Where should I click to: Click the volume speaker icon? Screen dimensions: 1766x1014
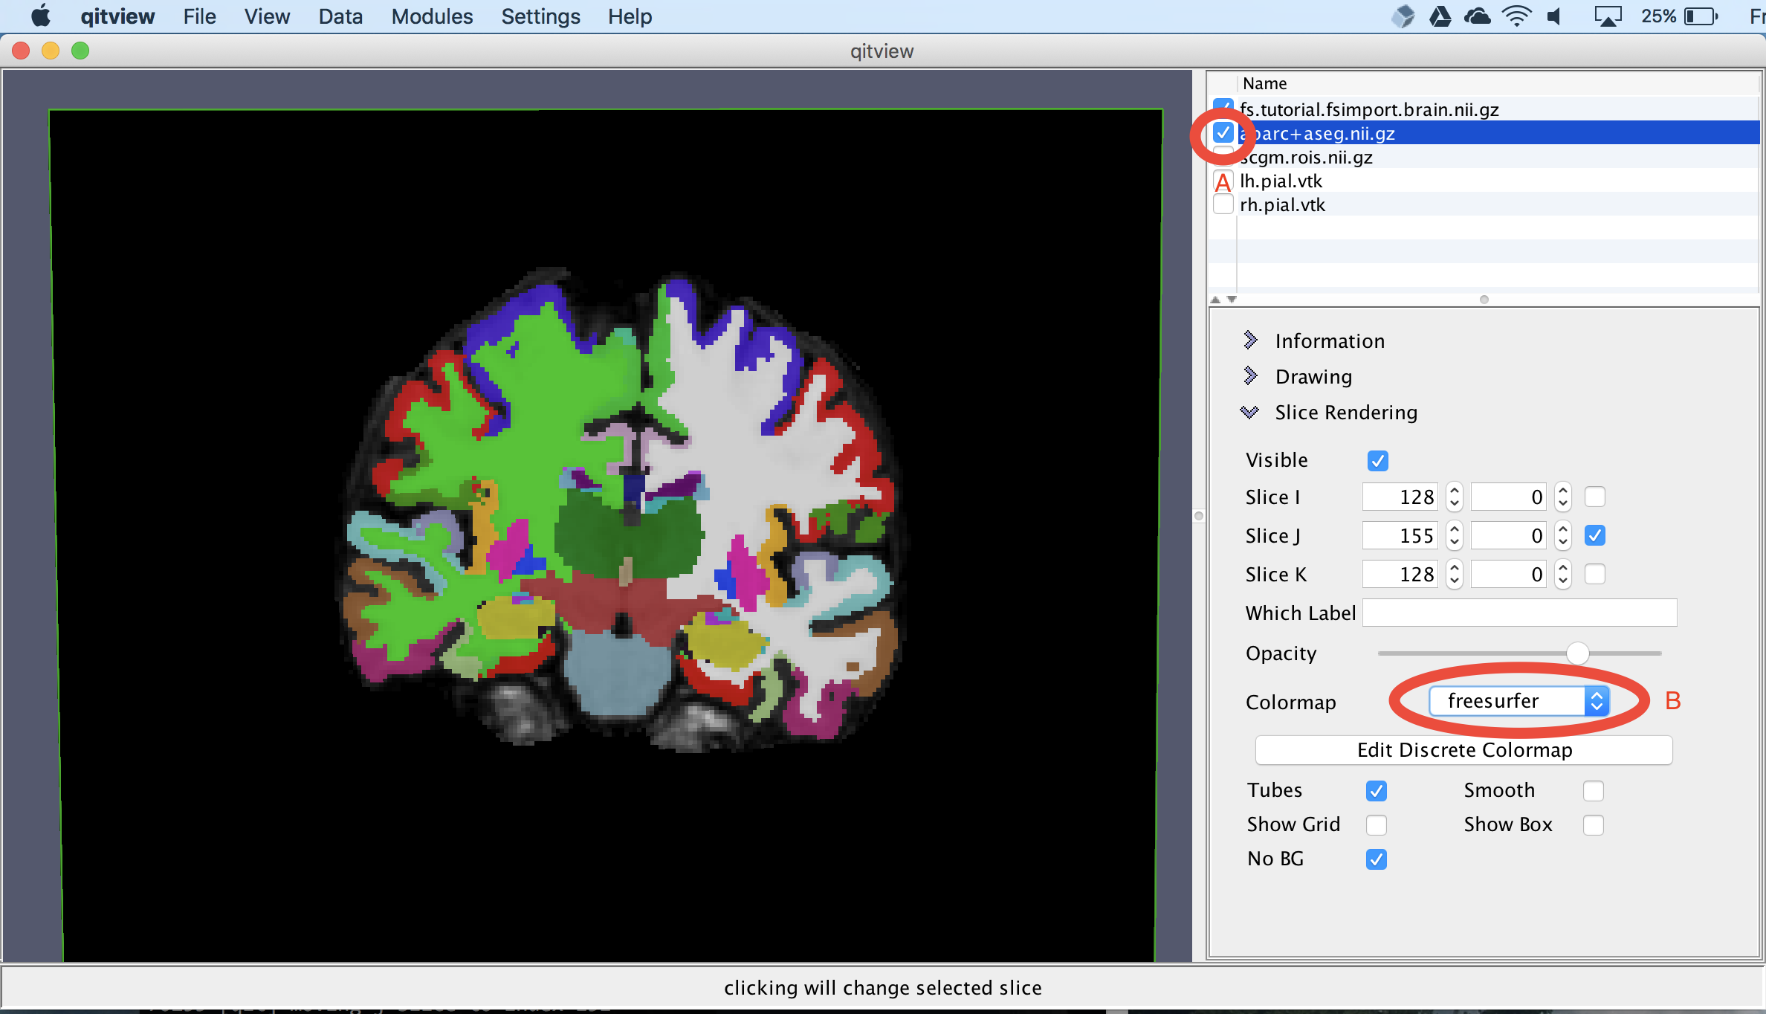1555,16
